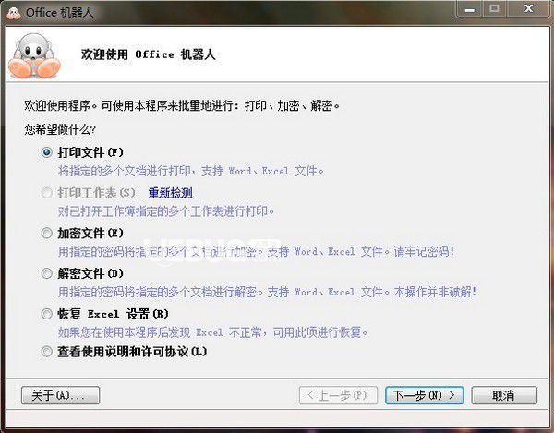Click the 上一步(P) button
The height and width of the screenshot is (433, 554).
point(338,395)
